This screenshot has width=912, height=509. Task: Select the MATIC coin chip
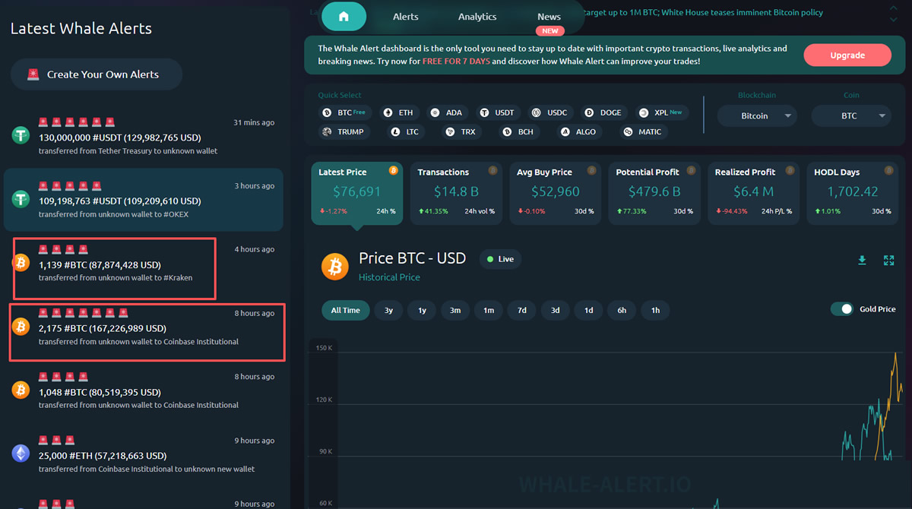pyautogui.click(x=643, y=131)
